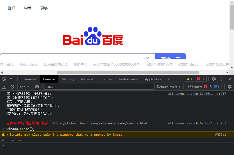Open the Memory tab
The width and height of the screenshot is (234, 155).
[x=68, y=79]
